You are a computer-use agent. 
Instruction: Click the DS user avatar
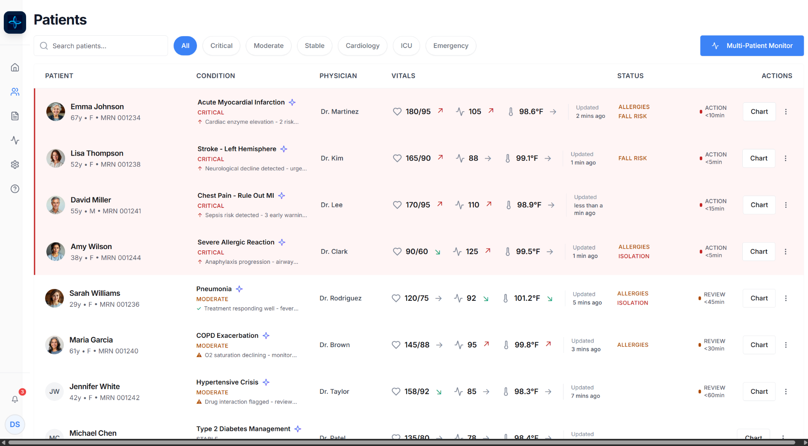click(15, 424)
